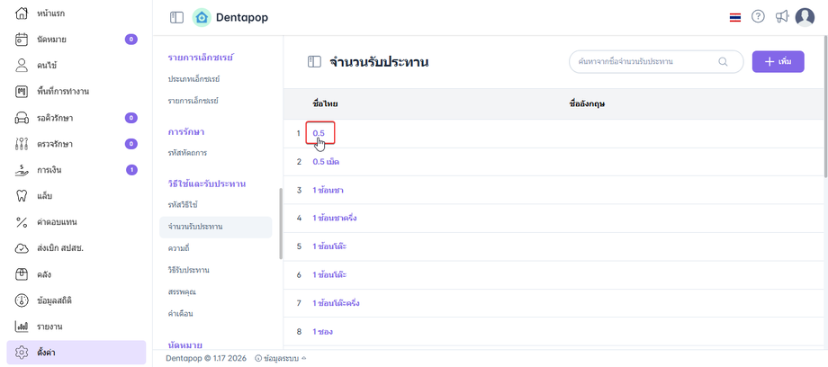Click the bar chart icon for รายงาน
Viewport: 828px width, 367px height.
point(22,326)
